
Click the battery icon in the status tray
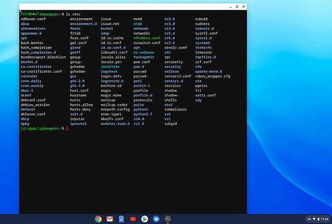point(319,219)
